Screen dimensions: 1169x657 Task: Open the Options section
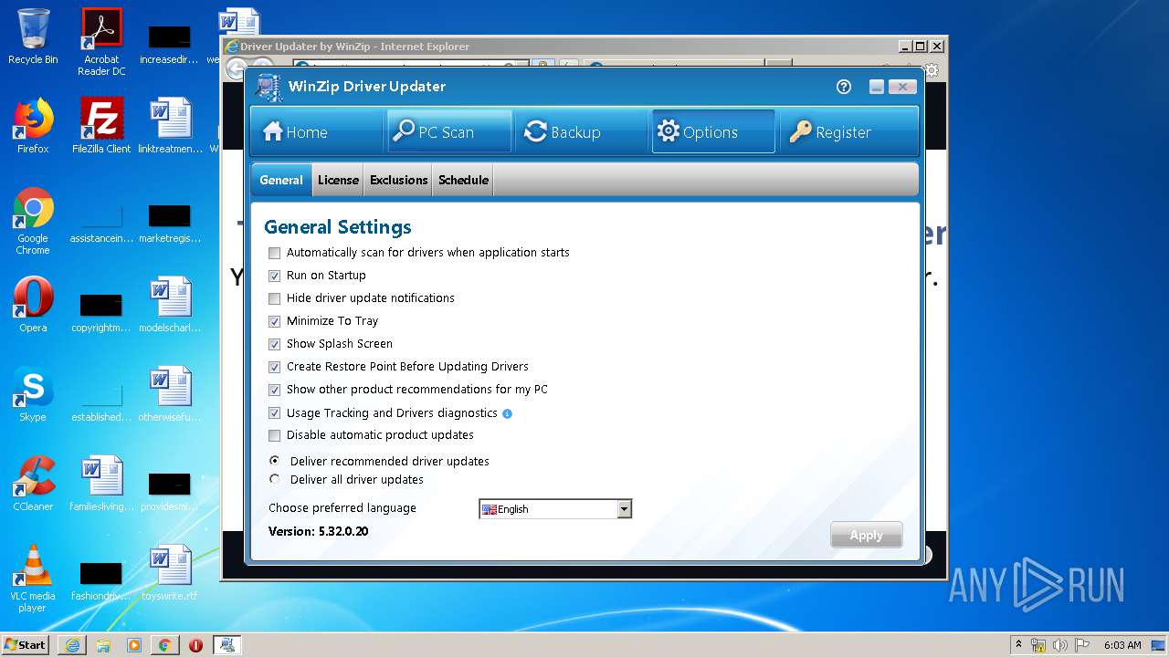tap(712, 132)
